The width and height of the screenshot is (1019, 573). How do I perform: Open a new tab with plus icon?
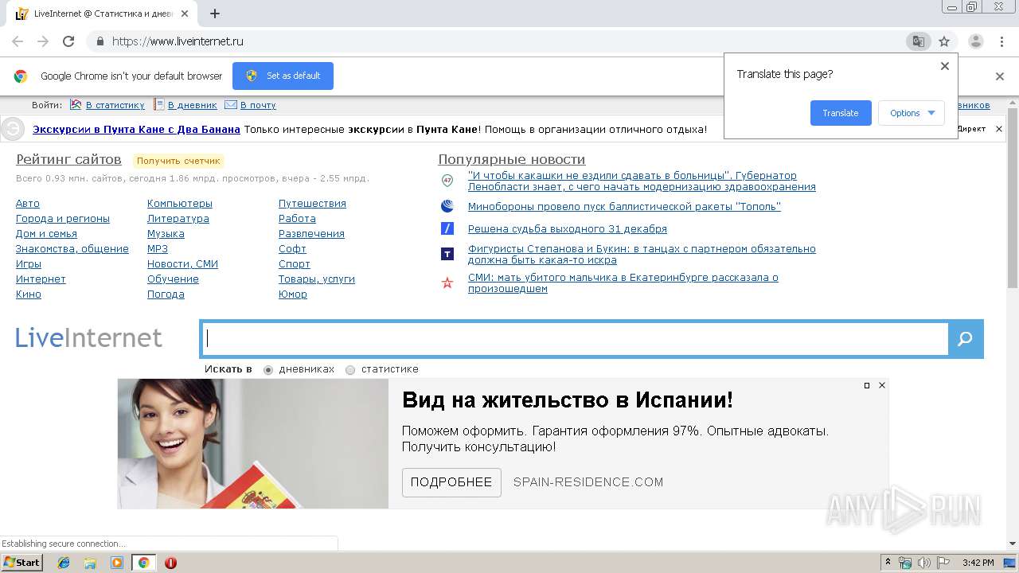click(215, 14)
